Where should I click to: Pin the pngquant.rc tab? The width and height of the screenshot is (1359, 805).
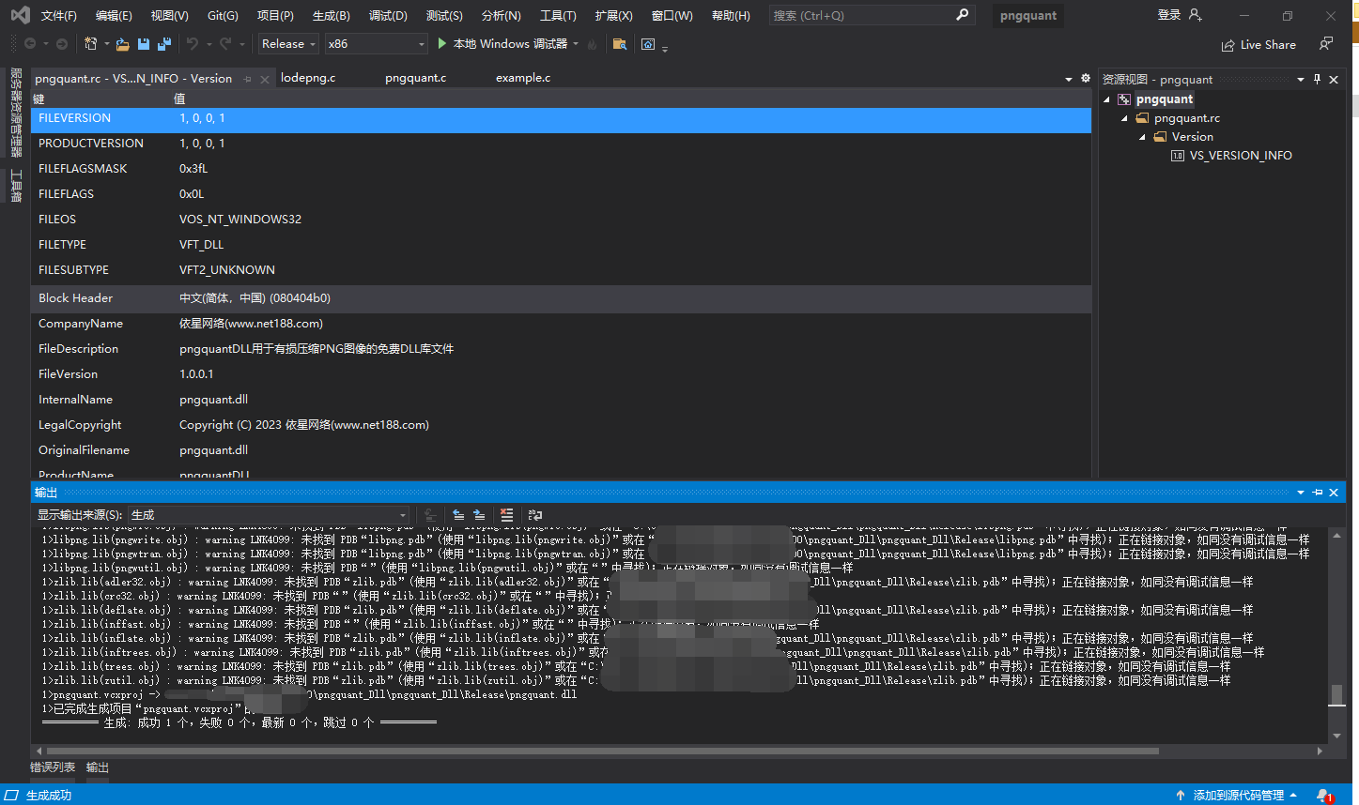[x=248, y=80]
